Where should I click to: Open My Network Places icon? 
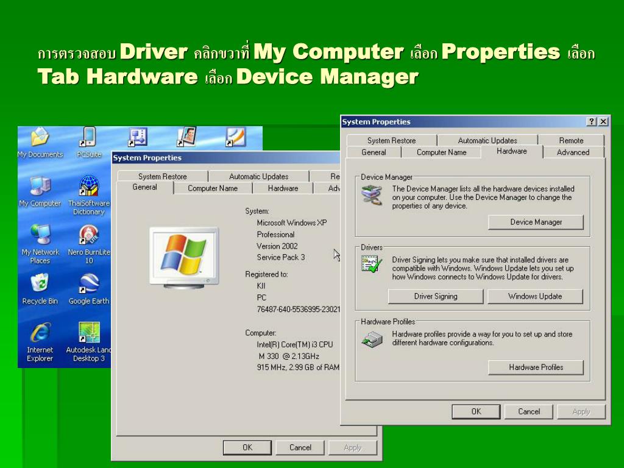pyautogui.click(x=40, y=244)
